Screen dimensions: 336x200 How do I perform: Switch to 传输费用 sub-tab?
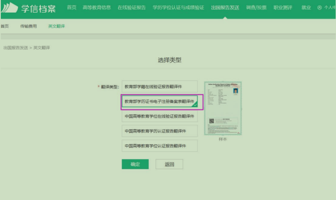coord(28,26)
